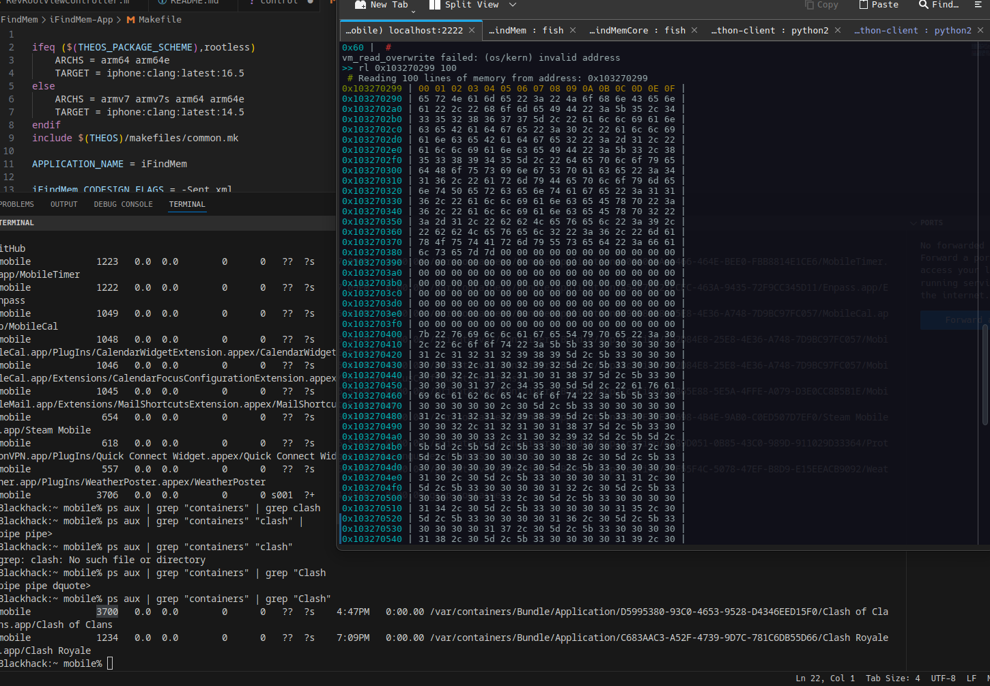Viewport: 990px width, 686px height.
Task: Click the UTF-8 encoding in status bar
Action: tap(943, 678)
